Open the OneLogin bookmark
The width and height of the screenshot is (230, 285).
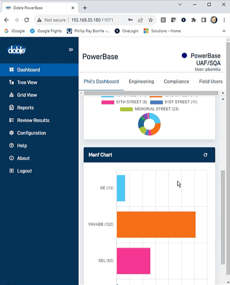point(127,31)
